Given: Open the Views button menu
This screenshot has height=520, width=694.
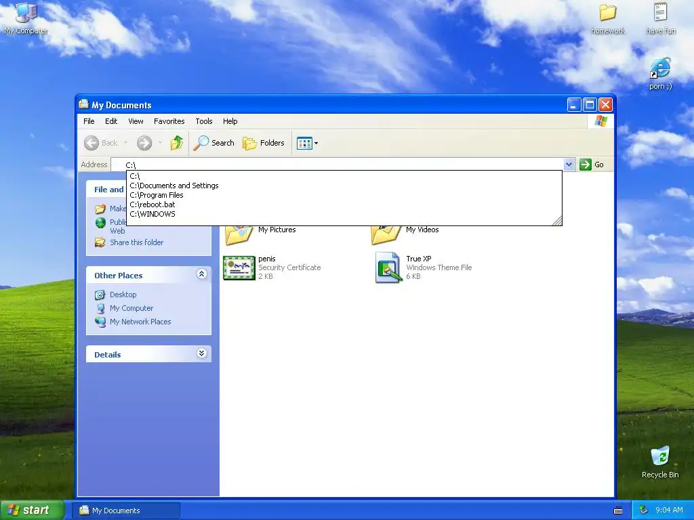Looking at the screenshot, I should point(307,144).
